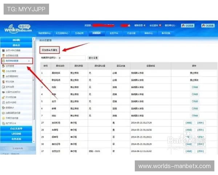Click the sidebar scrollbar up arrow
The height and width of the screenshot is (175, 218).
point(34,39)
